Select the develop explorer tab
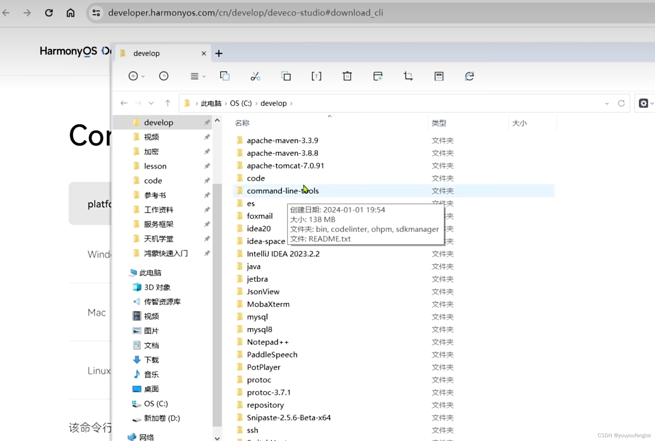This screenshot has height=441, width=655. pos(163,53)
